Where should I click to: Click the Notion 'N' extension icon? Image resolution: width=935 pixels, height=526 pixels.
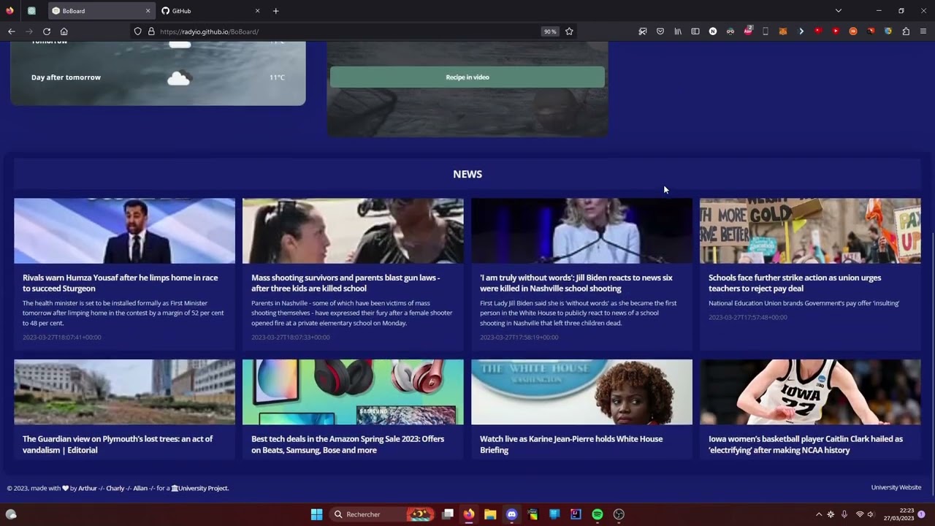coord(713,31)
